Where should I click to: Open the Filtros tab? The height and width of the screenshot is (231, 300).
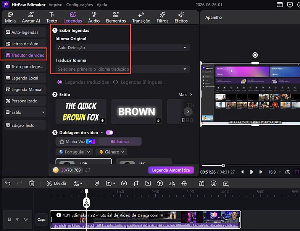click(162, 18)
